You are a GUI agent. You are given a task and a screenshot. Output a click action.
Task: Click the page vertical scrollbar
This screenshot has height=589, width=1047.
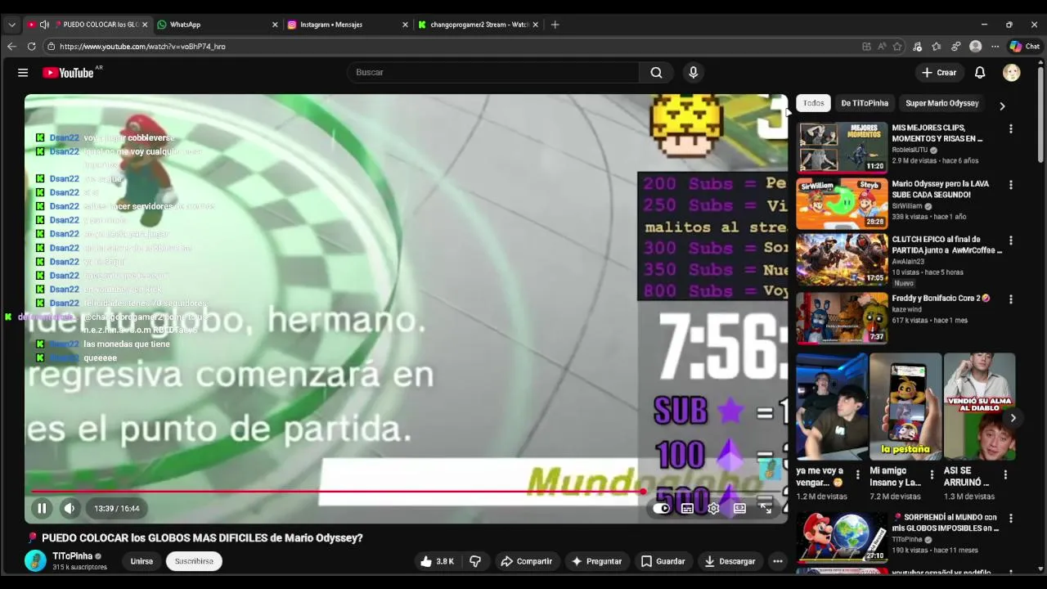coord(1040,115)
